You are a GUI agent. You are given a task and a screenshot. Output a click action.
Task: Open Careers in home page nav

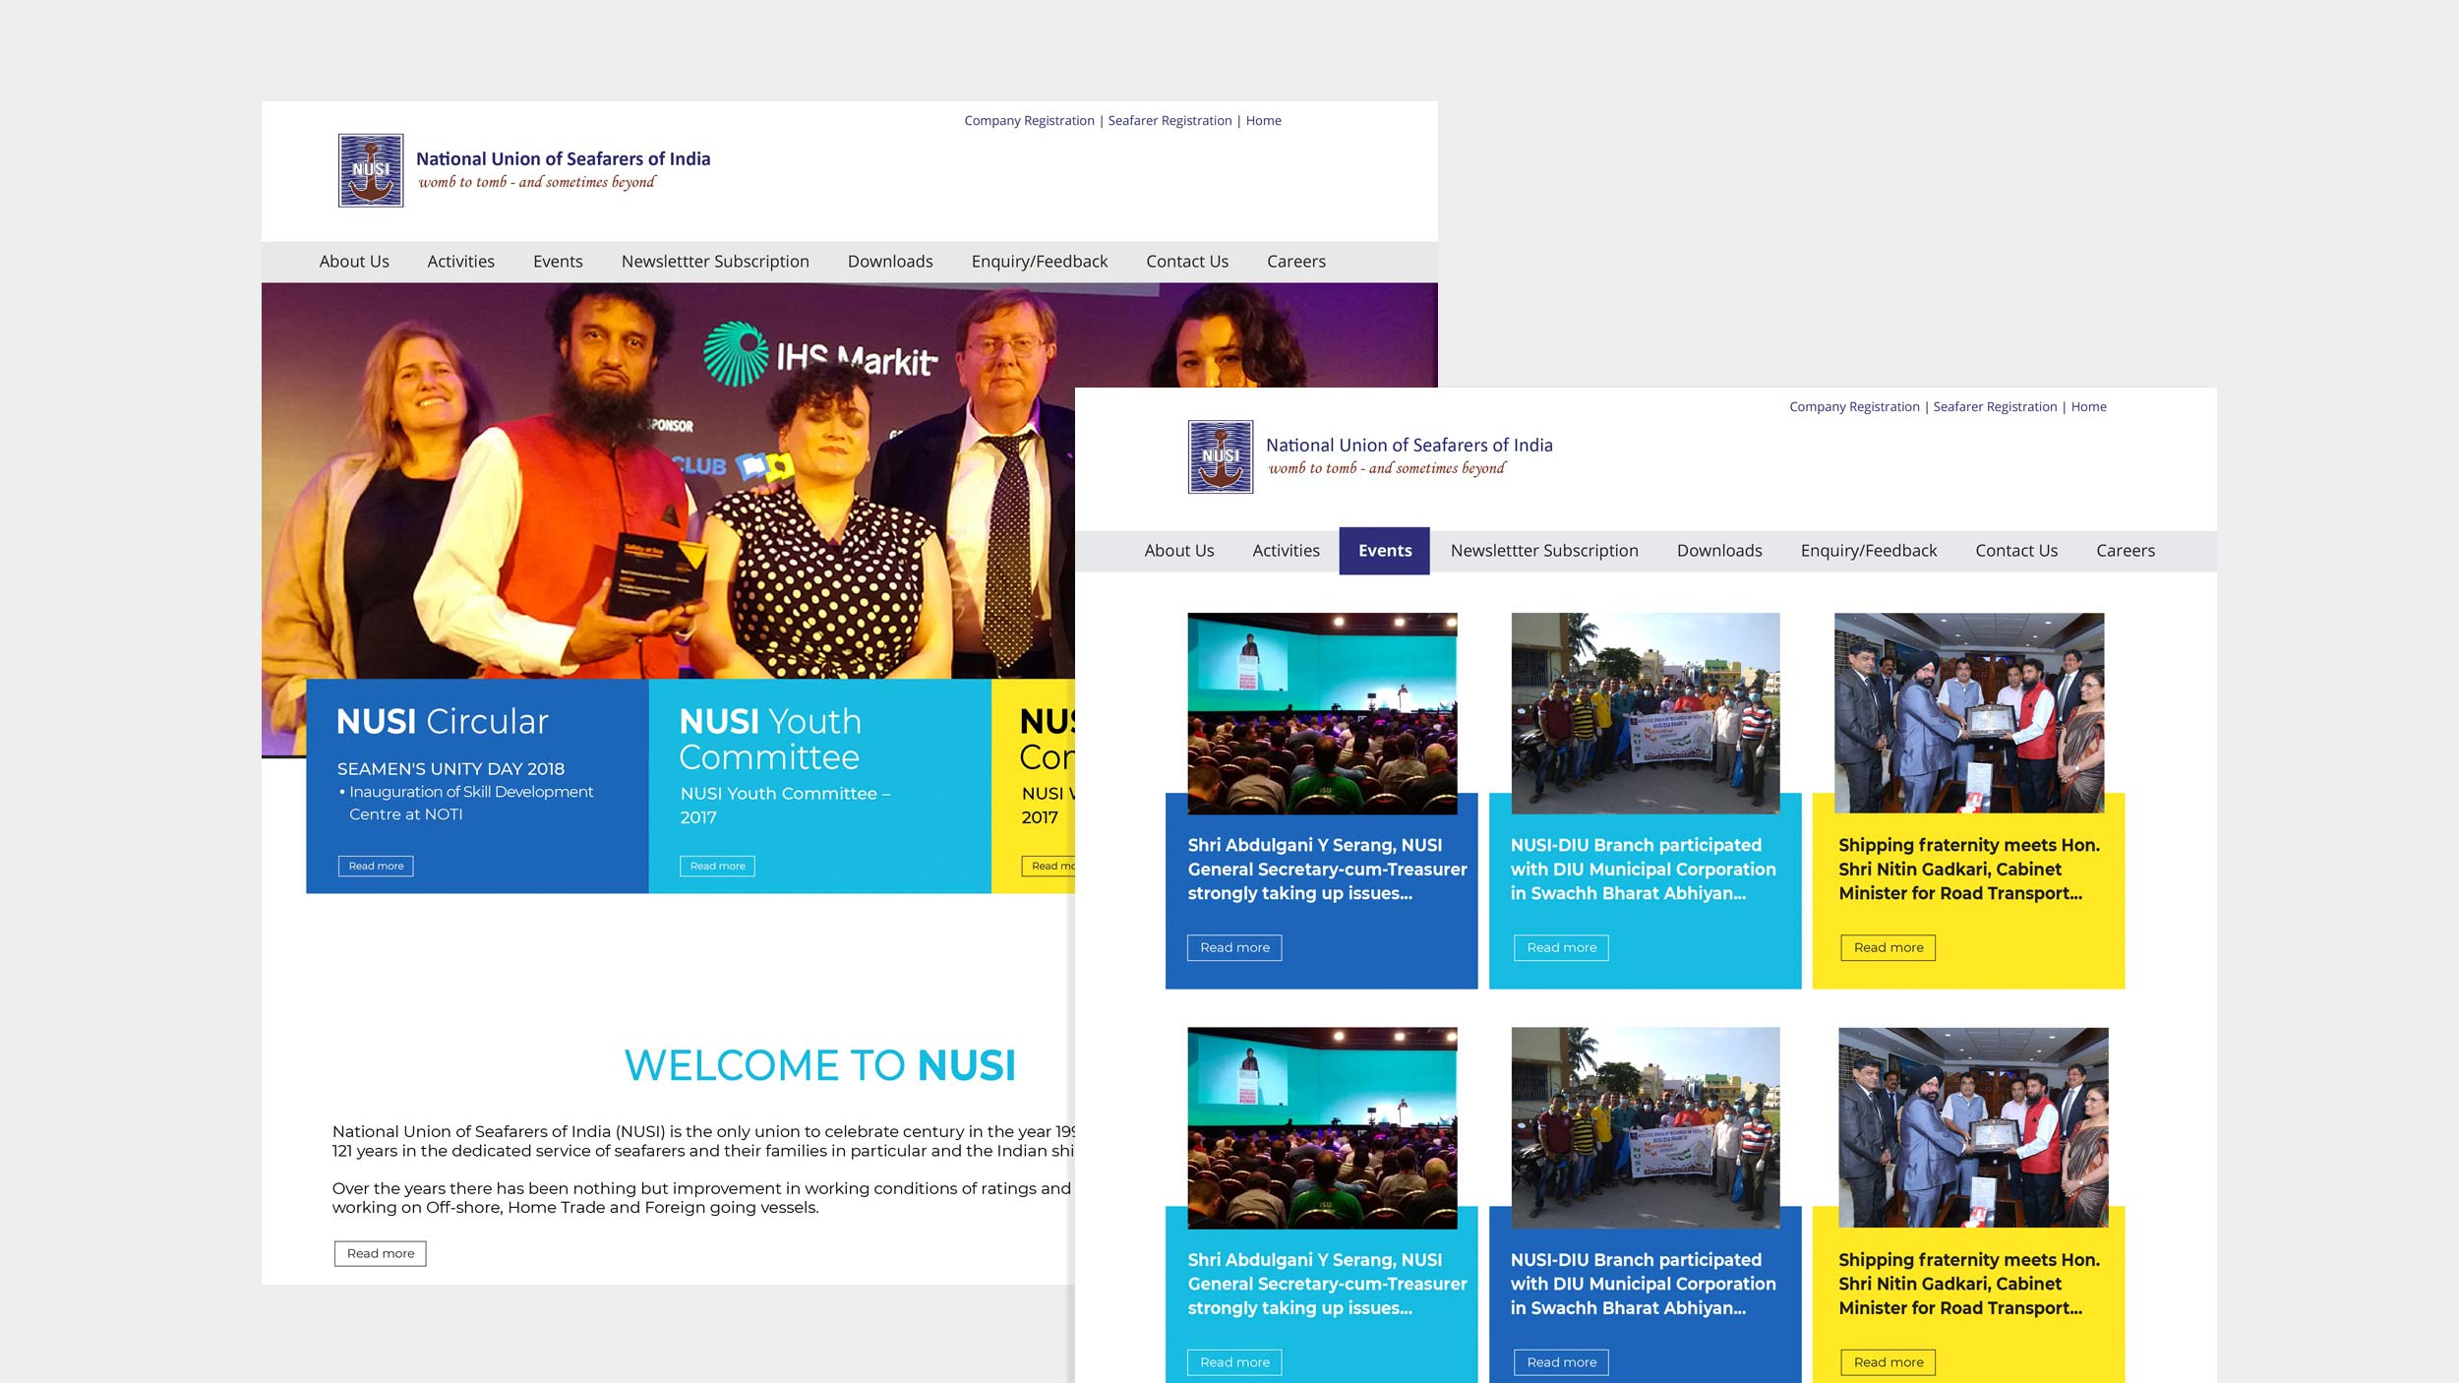[1296, 262]
